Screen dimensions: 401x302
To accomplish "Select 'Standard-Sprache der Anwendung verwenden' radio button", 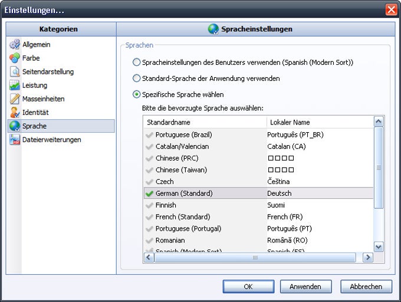I will pos(137,78).
